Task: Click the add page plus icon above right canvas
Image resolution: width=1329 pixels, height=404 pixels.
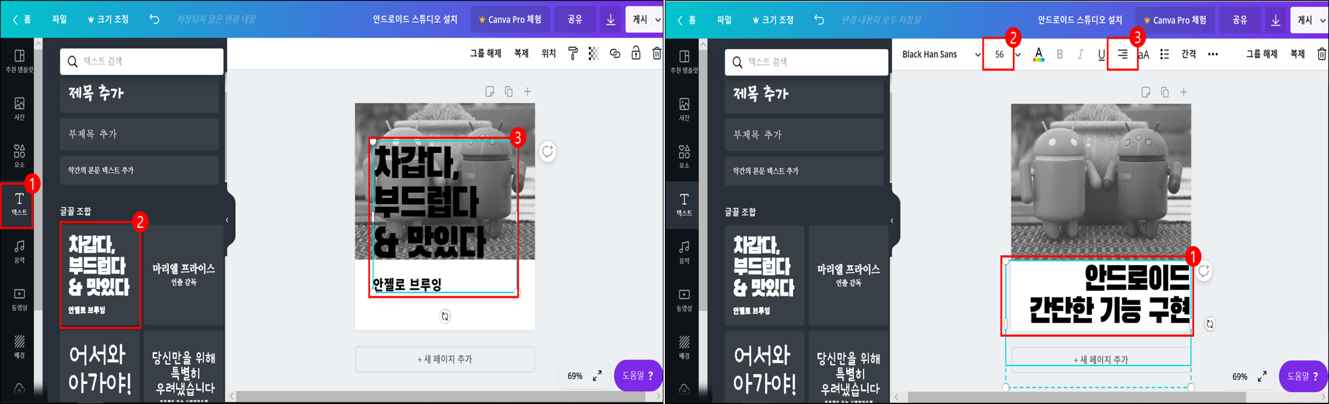Action: [1184, 92]
